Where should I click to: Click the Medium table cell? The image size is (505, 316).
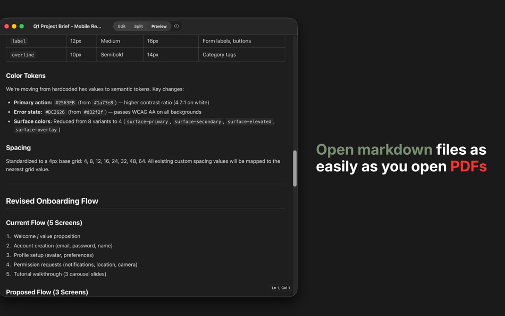pyautogui.click(x=110, y=41)
